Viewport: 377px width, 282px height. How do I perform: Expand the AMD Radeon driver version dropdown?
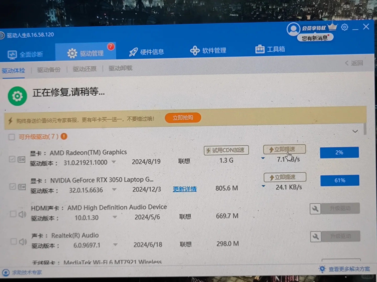pyautogui.click(x=114, y=162)
